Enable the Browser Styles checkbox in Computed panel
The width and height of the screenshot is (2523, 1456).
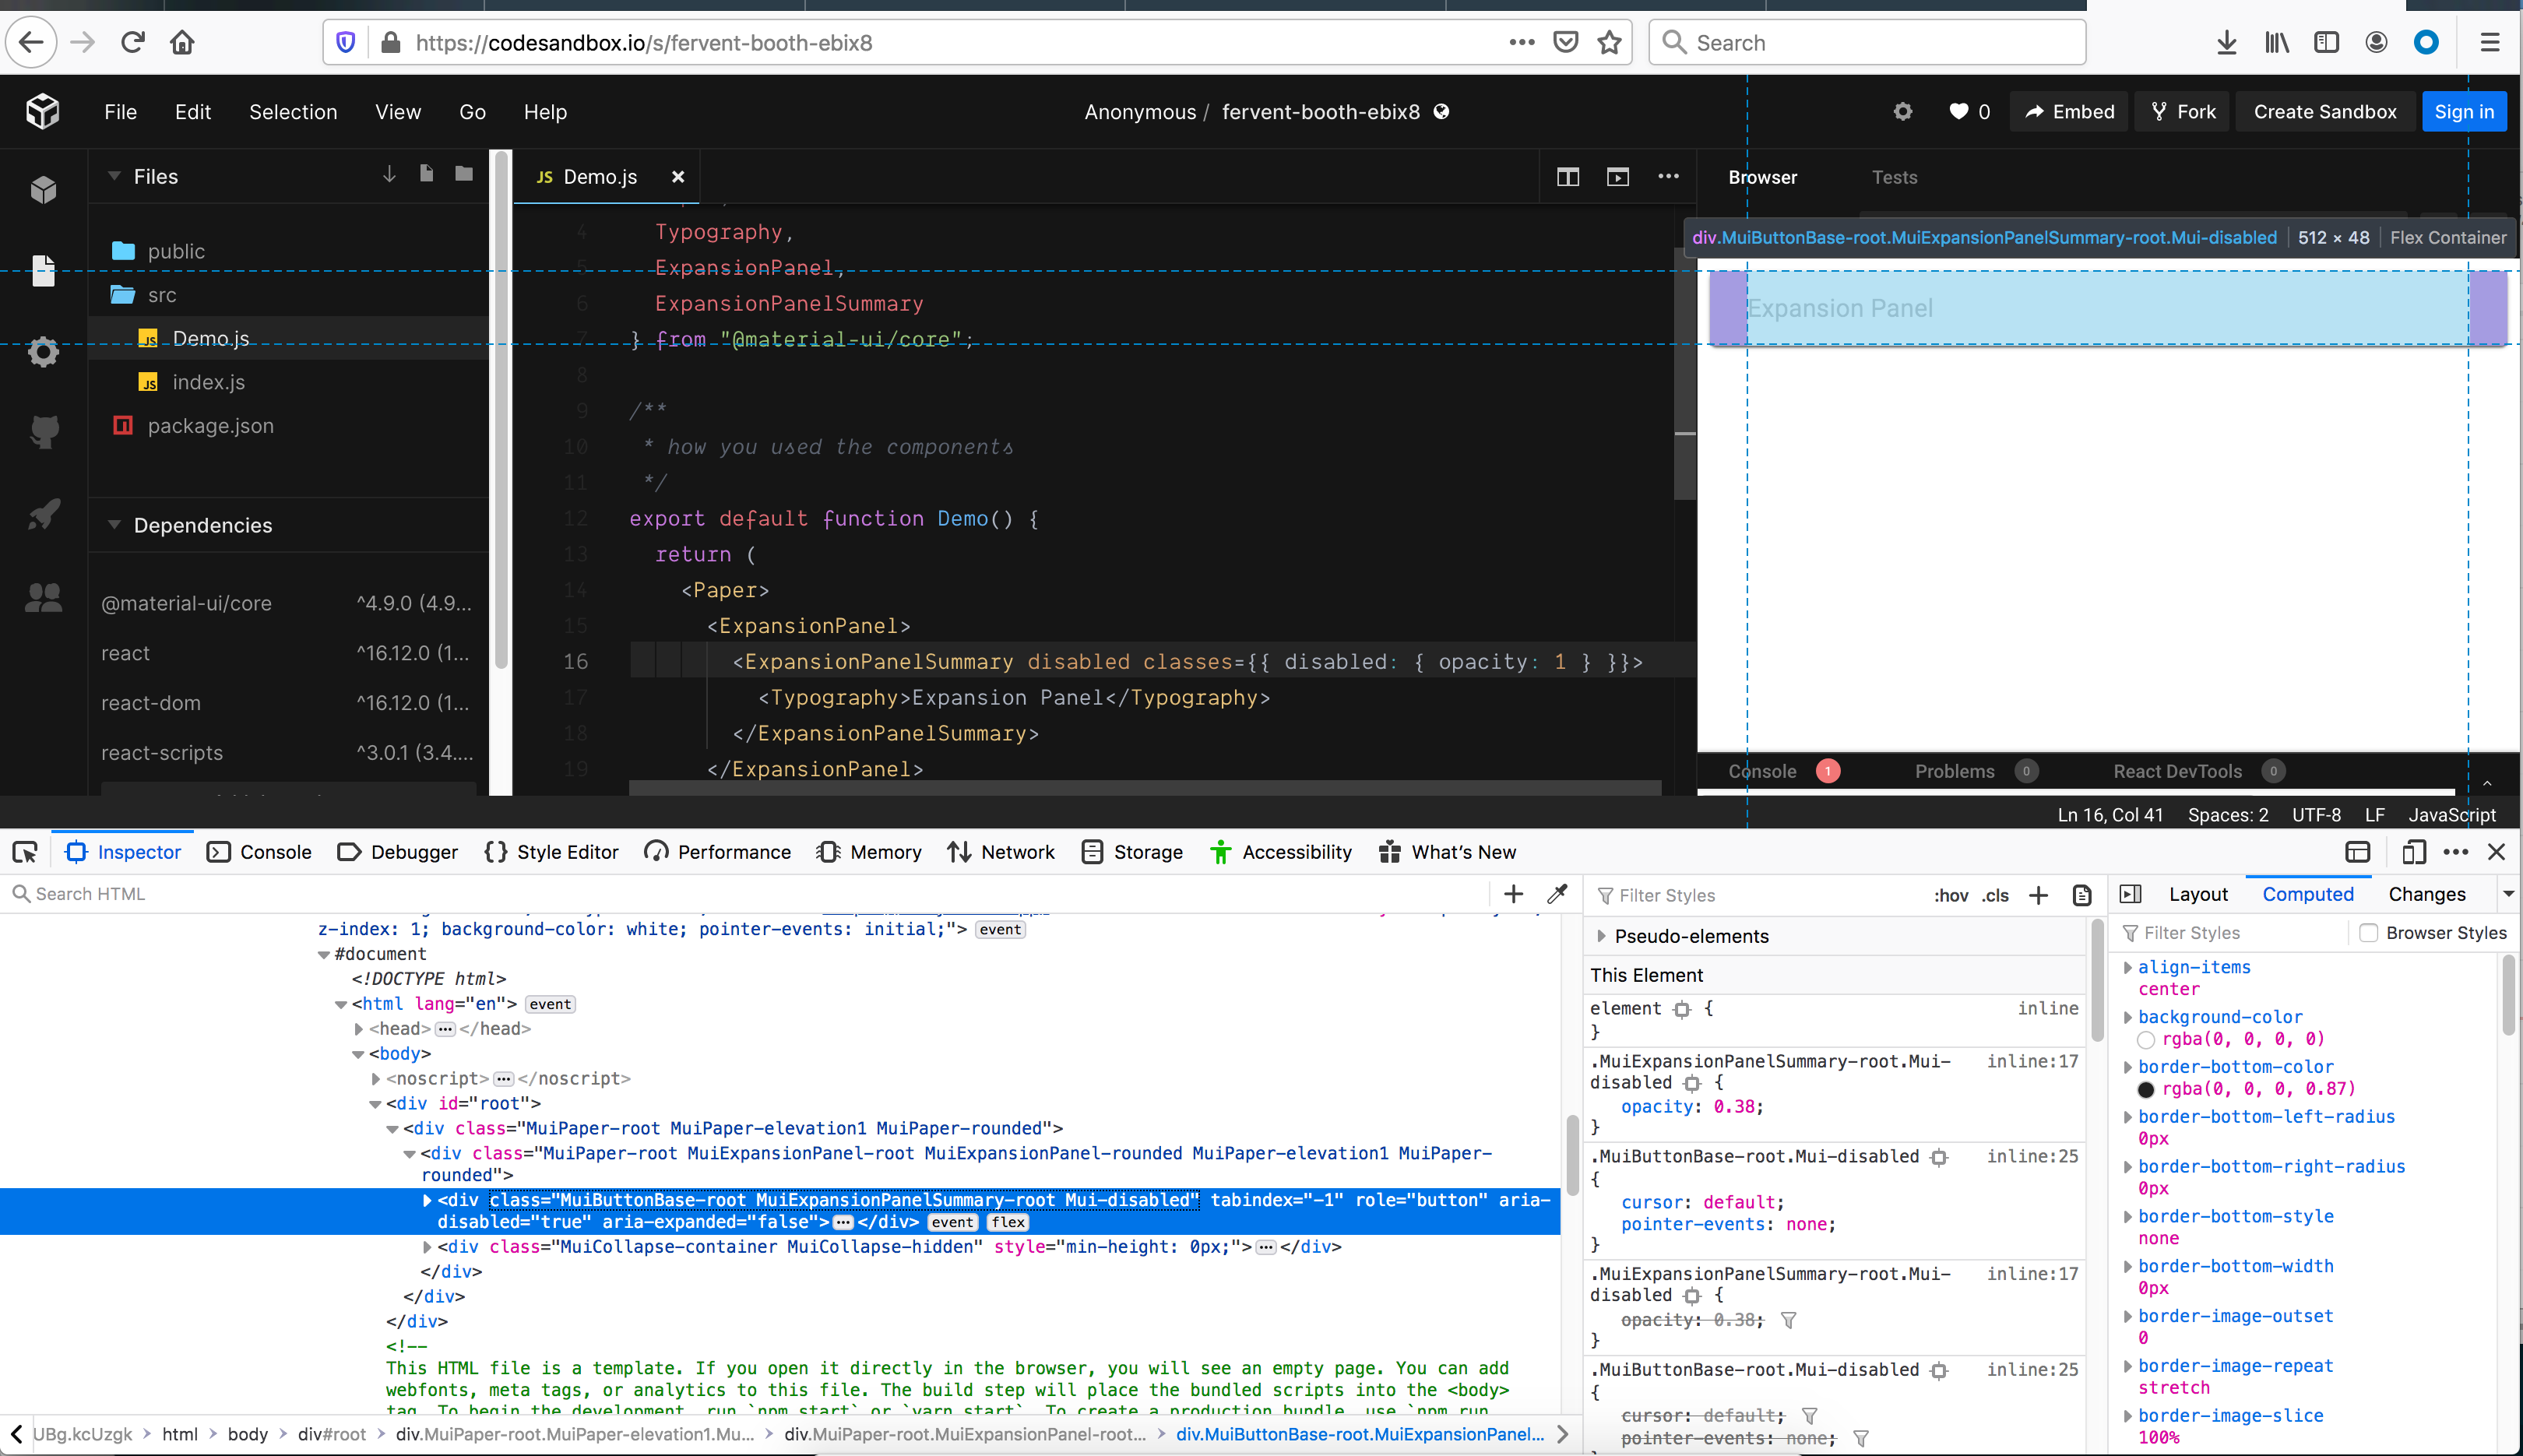coord(2368,932)
